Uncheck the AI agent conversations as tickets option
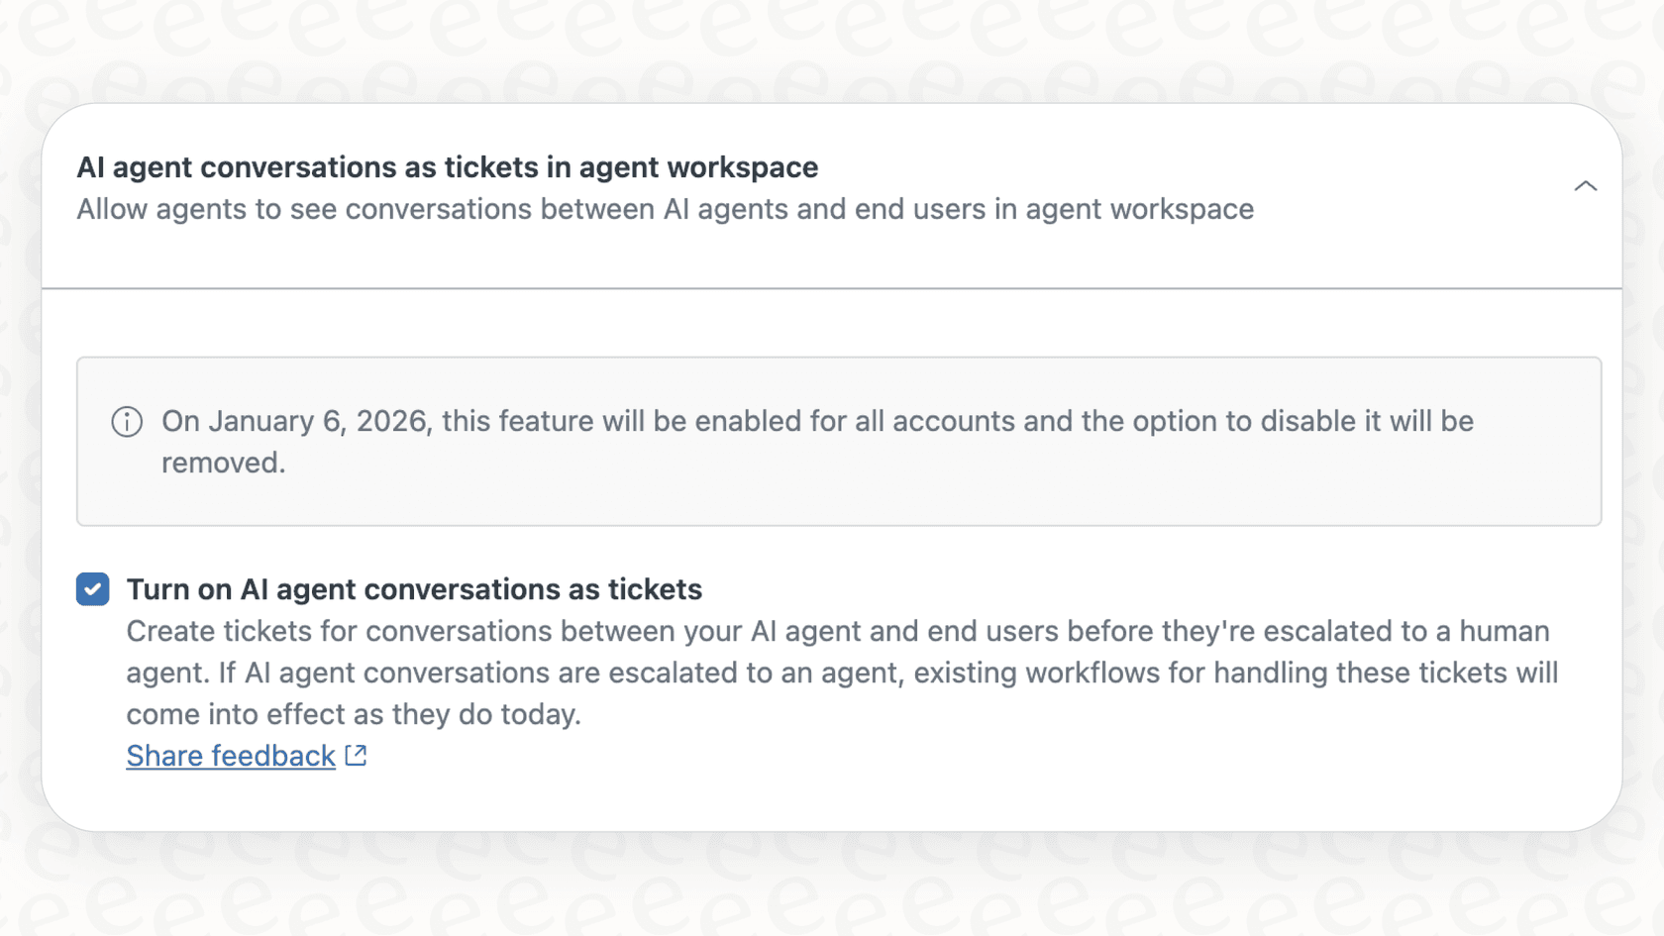This screenshot has height=936, width=1664. tap(92, 589)
